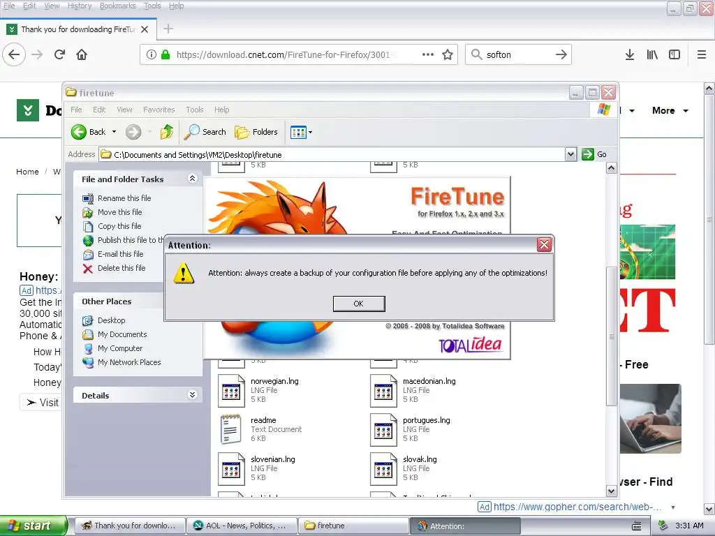This screenshot has width=715, height=536.
Task: Open the Back history dropdown arrow
Action: [x=114, y=132]
